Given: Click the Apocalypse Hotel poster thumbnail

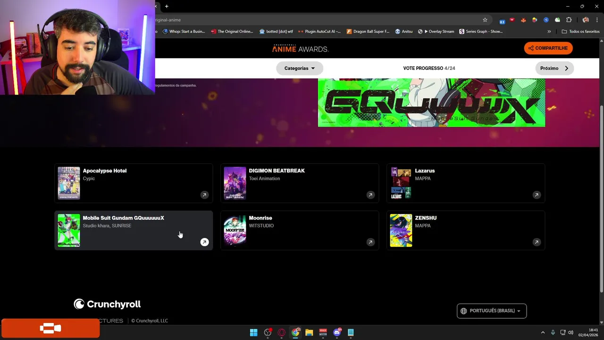Looking at the screenshot, I should [69, 183].
